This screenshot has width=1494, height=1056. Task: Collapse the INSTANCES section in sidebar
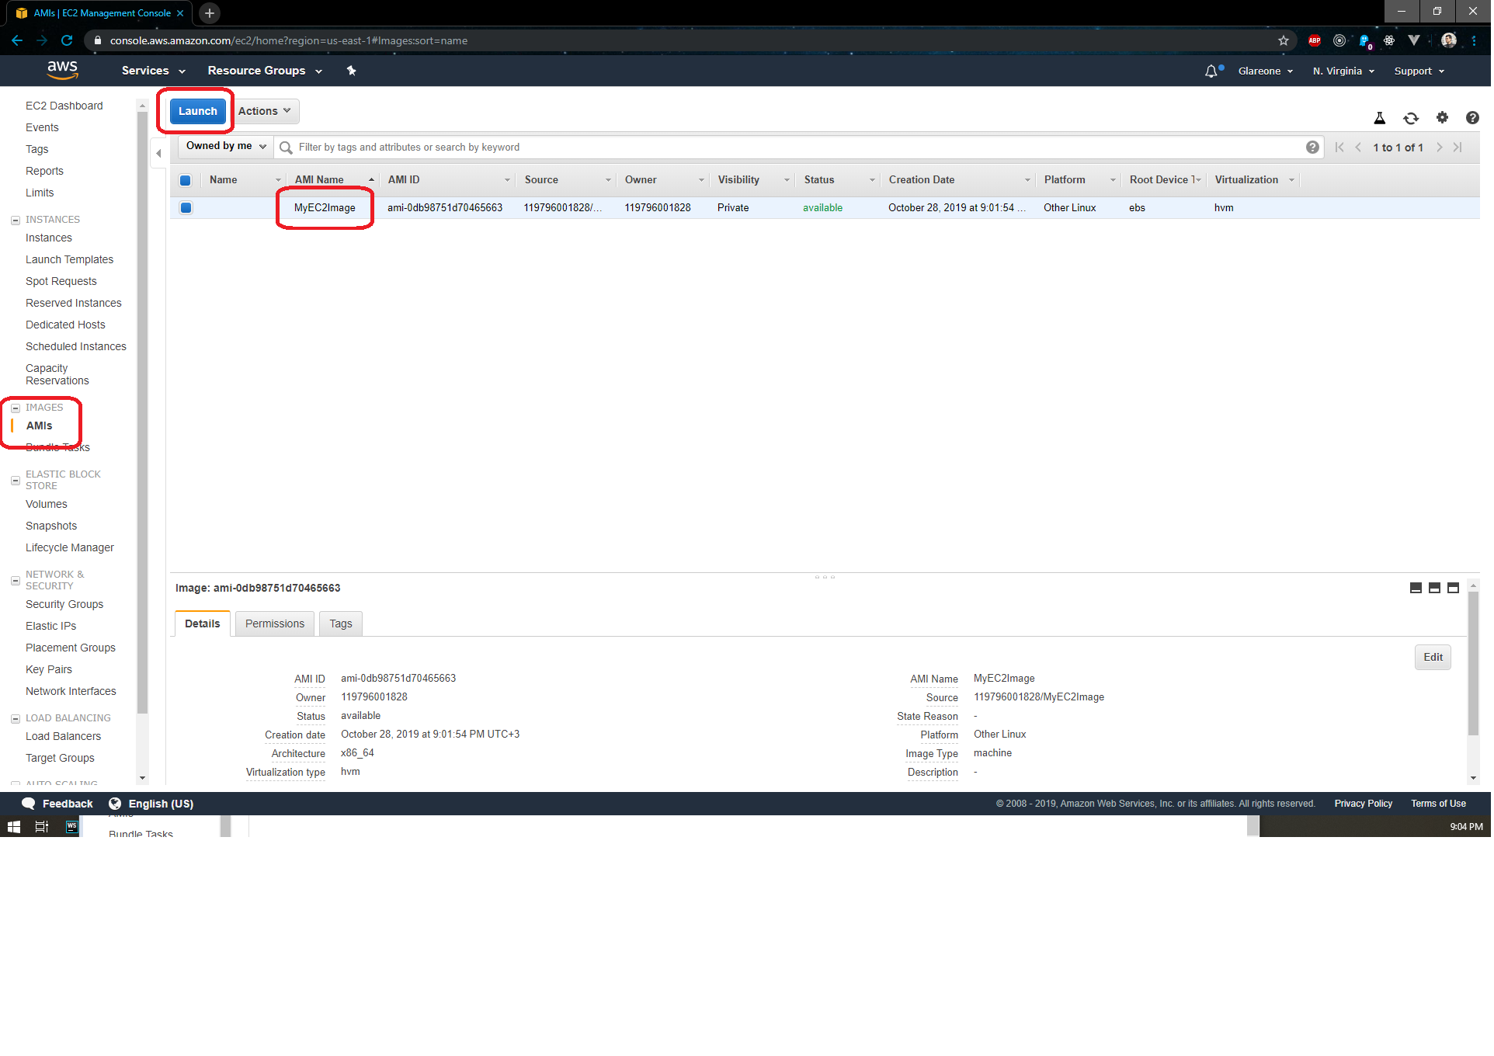16,221
